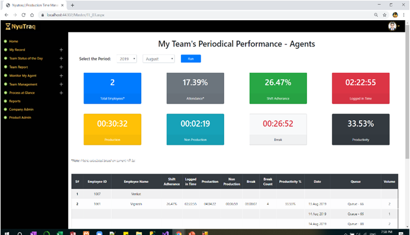Screen dimensions: 410x235
Task: Click the blue Run button
Action: pos(191,59)
